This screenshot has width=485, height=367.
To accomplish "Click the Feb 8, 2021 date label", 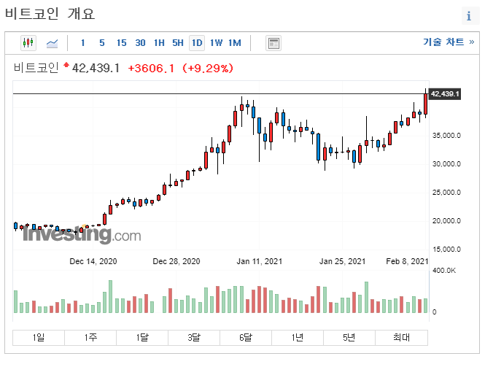I will pyautogui.click(x=407, y=261).
